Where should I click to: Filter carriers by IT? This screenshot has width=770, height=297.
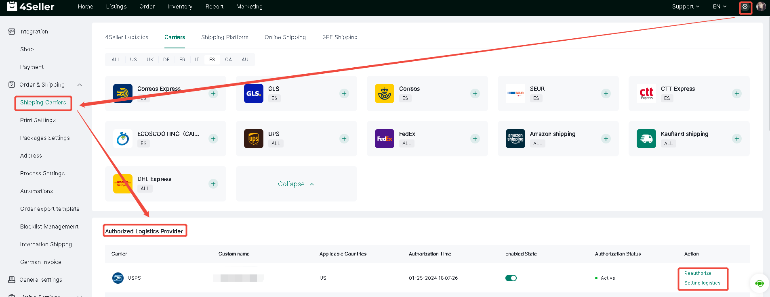click(x=197, y=60)
